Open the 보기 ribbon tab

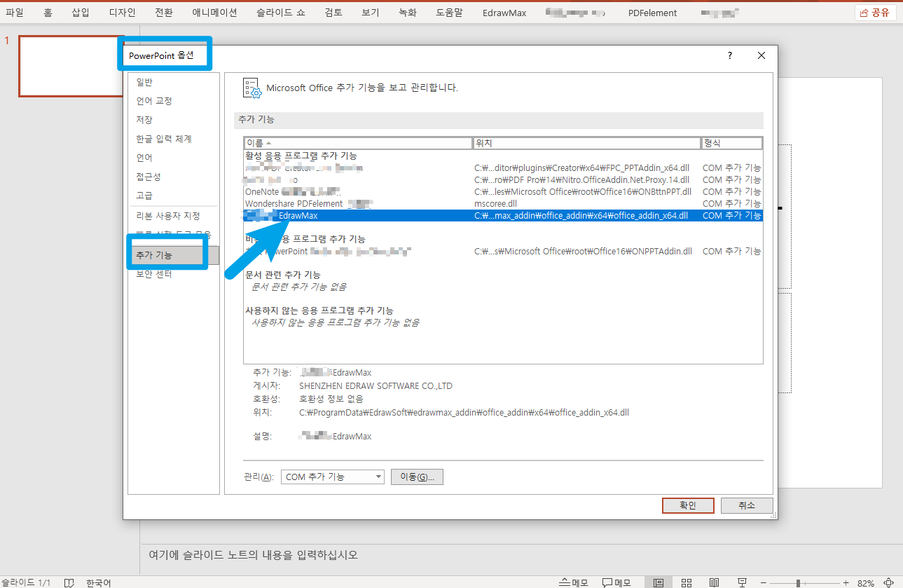(x=371, y=13)
